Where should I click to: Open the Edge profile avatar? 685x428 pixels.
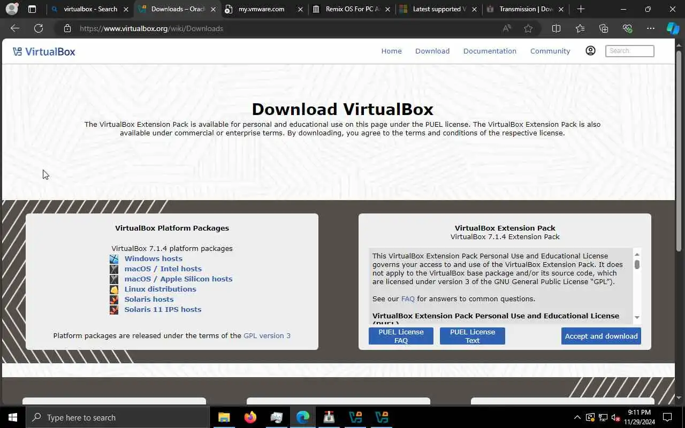[x=12, y=9]
